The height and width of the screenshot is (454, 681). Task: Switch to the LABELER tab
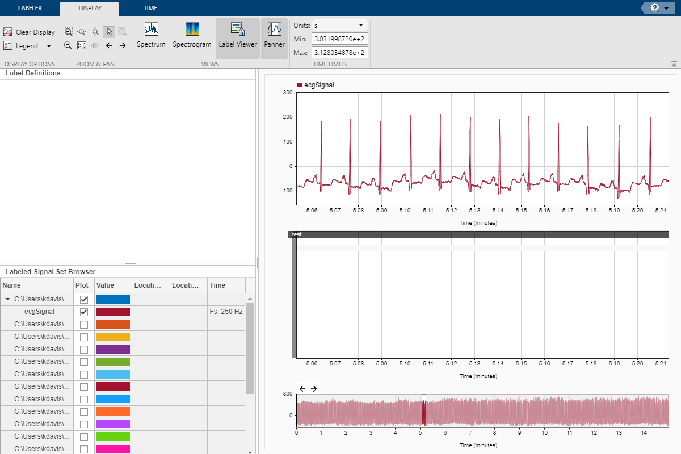click(x=30, y=8)
